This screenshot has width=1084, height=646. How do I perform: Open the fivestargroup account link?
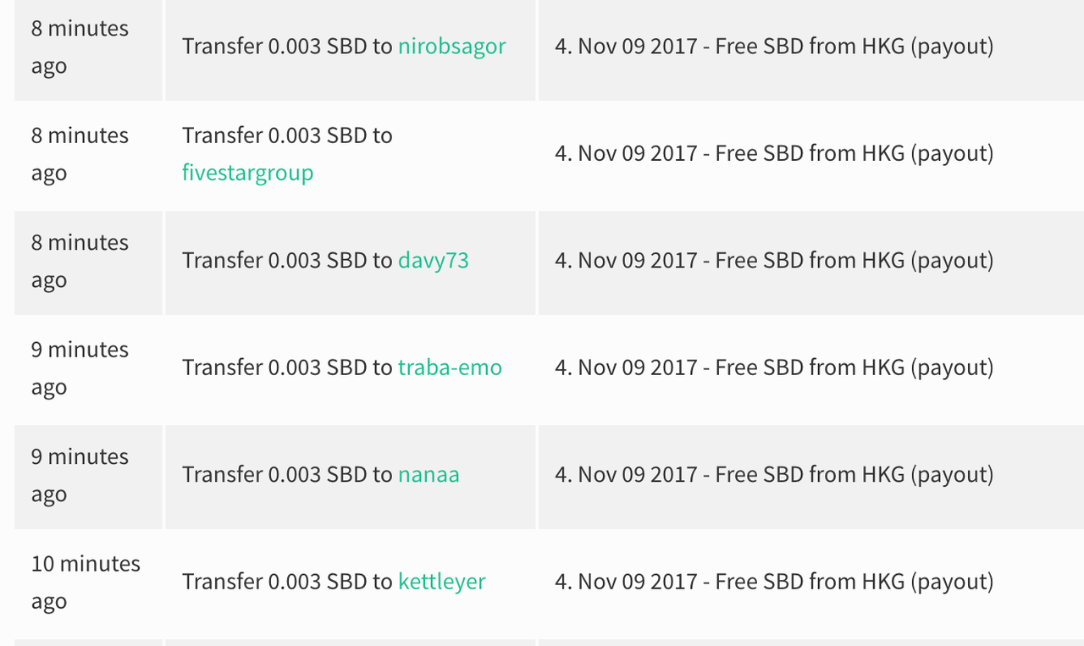[x=247, y=173]
